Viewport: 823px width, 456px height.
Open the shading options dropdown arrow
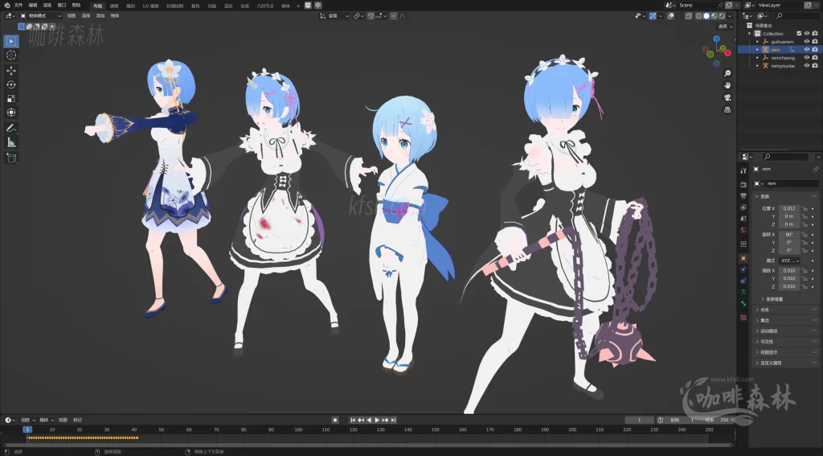tap(730, 16)
